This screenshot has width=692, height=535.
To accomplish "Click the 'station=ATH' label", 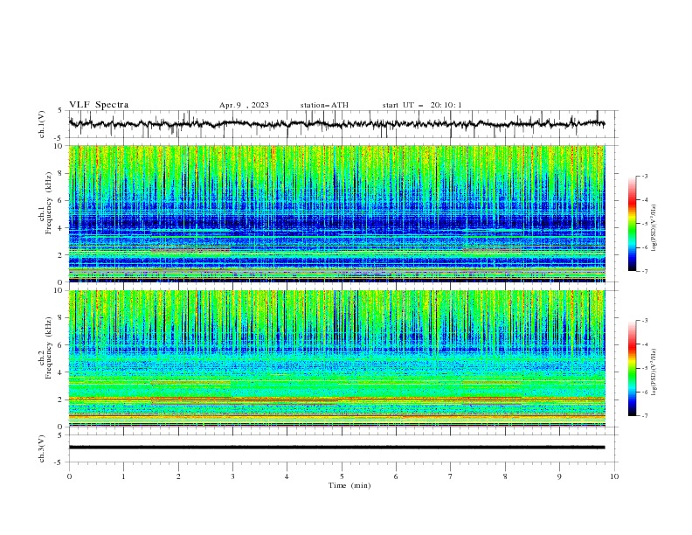I will [324, 105].
